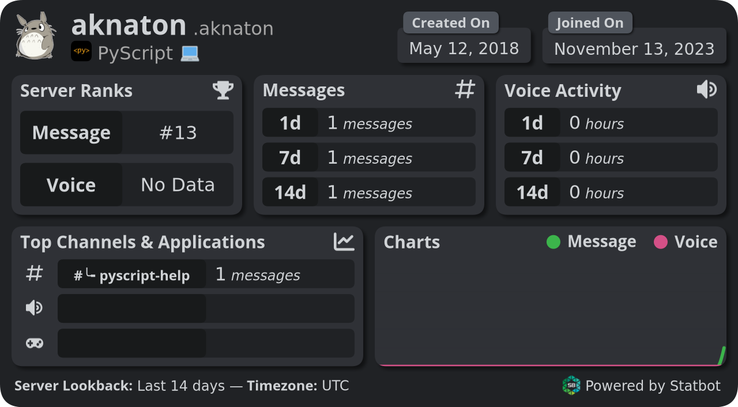The image size is (738, 407).
Task: Click the pink Voice legend dot
Action: (661, 242)
